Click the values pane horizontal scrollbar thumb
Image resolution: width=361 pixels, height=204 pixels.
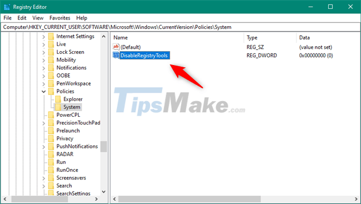pos(189,199)
